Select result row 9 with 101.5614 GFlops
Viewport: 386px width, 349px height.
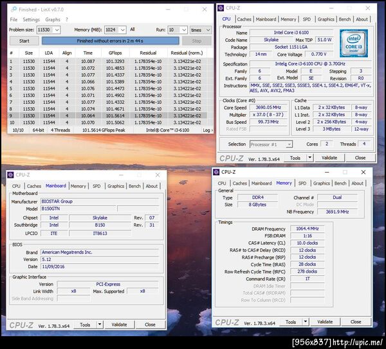[107, 115]
